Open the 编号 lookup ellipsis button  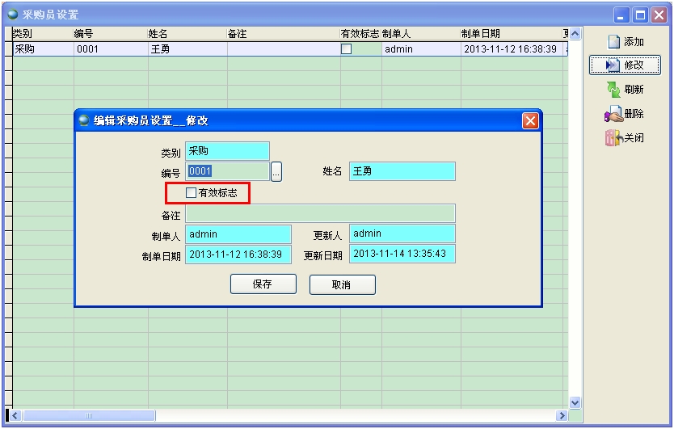[276, 171]
